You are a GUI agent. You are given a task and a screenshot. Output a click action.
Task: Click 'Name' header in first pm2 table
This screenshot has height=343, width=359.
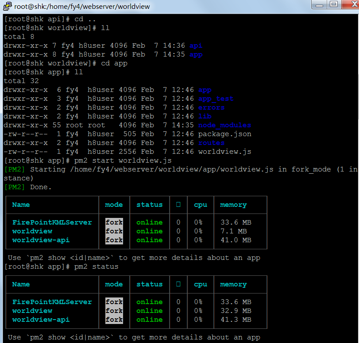pos(21,205)
